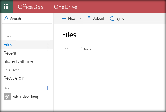Image resolution: width=166 pixels, height=112 pixels.
Task: Go to Recent files
Action: (10, 53)
